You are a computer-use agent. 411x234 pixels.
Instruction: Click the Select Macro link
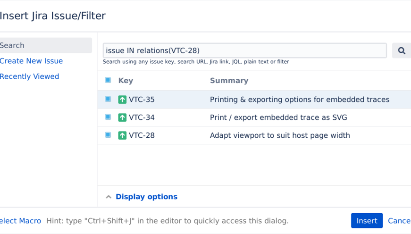pyautogui.click(x=20, y=221)
